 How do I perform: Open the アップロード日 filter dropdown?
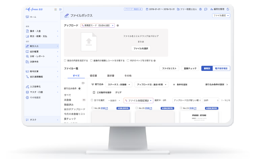click(151, 85)
